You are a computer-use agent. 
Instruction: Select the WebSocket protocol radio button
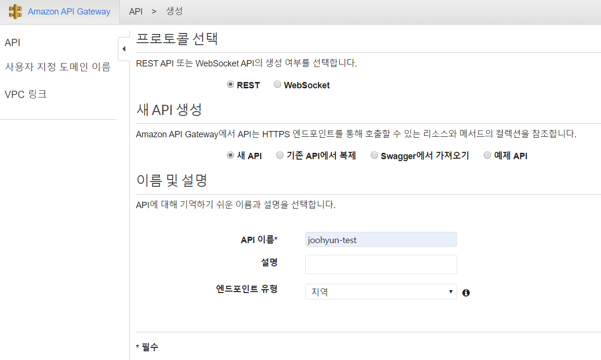coord(277,84)
